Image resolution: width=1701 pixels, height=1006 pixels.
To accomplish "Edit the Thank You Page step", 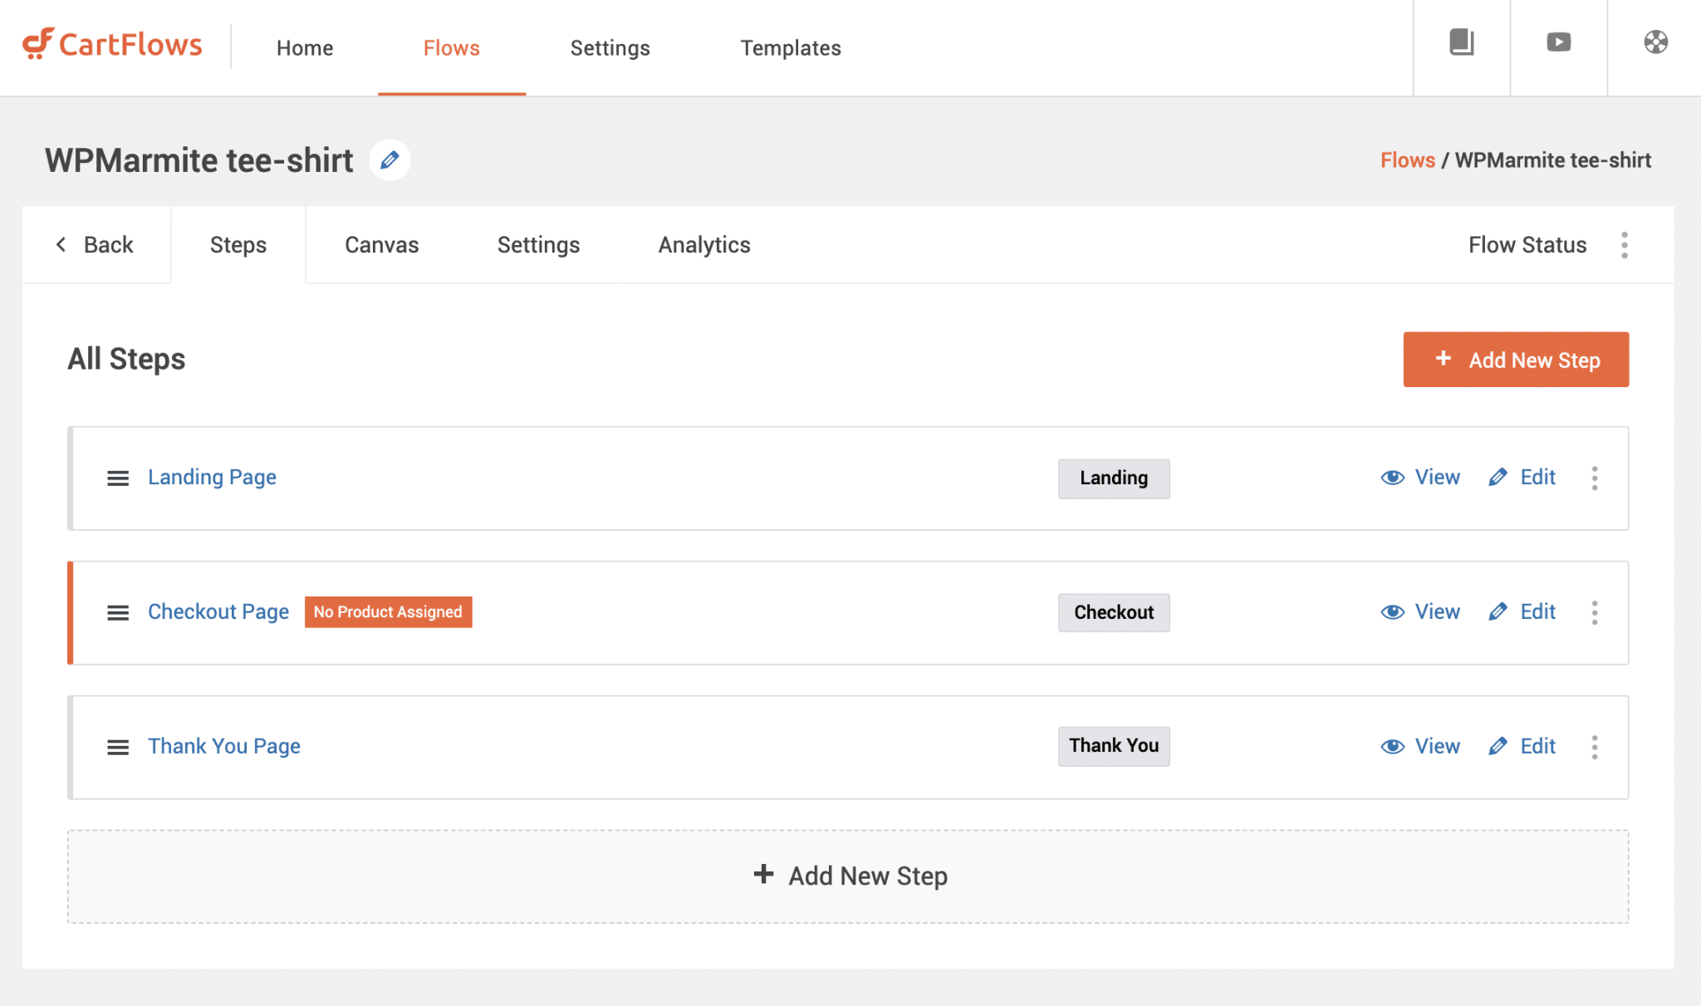I will (x=1522, y=747).
